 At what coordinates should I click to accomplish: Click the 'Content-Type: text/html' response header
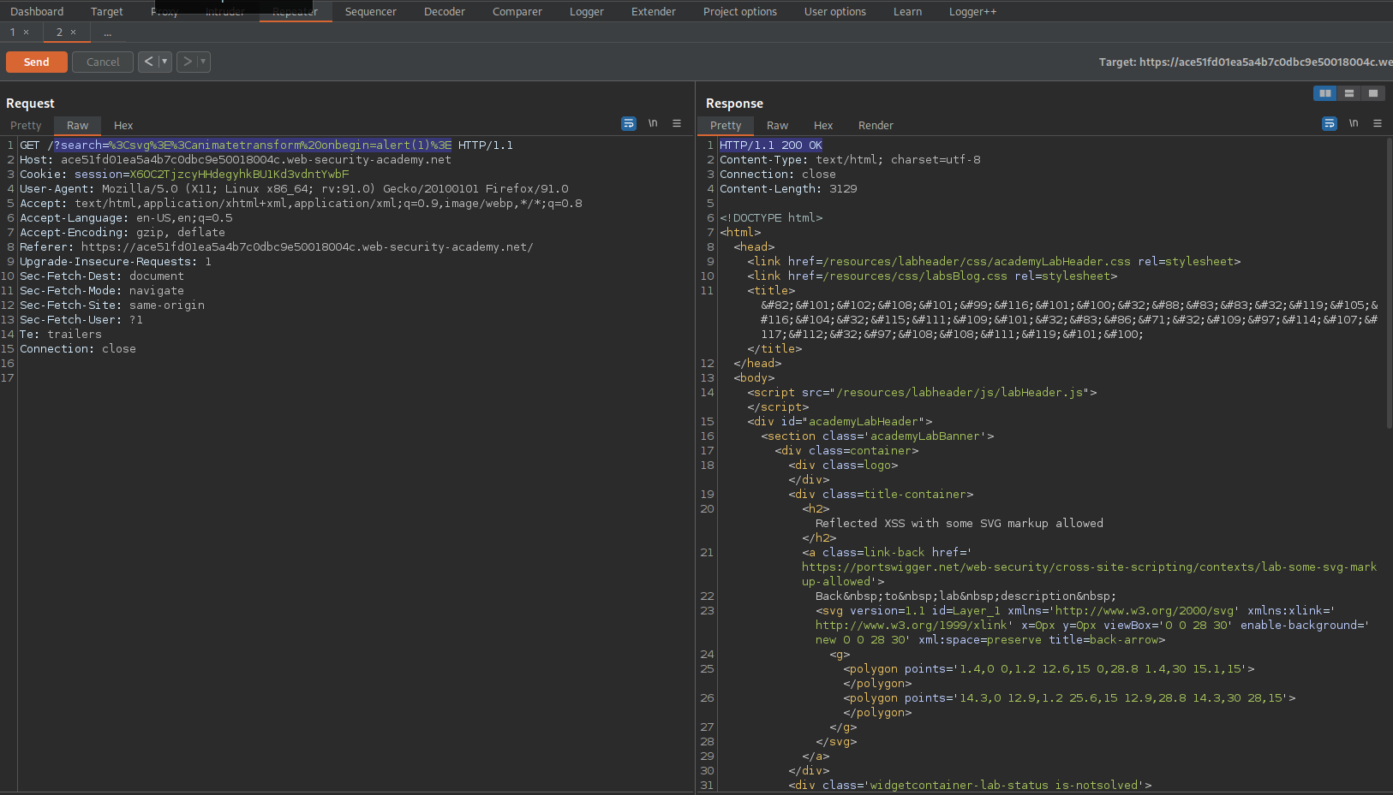[x=850, y=160]
